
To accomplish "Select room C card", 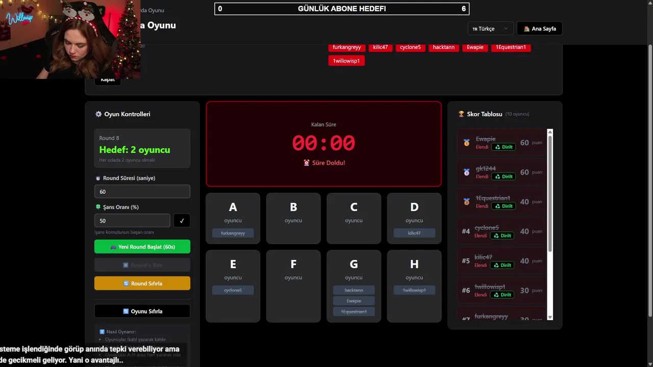I will [x=354, y=218].
